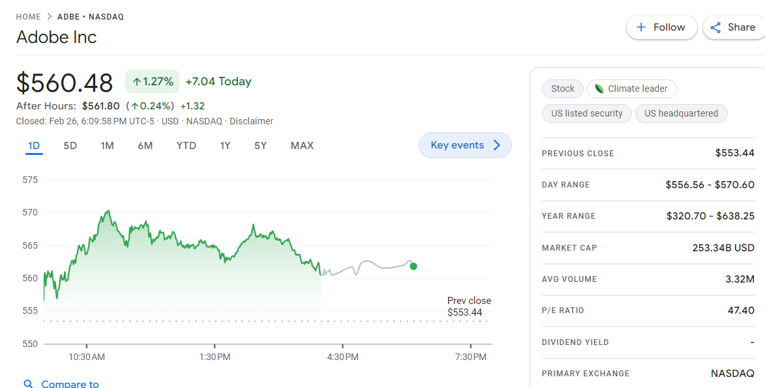The width and height of the screenshot is (765, 388).
Task: Click the DIVIDEND YIELD label
Action: click(x=575, y=342)
